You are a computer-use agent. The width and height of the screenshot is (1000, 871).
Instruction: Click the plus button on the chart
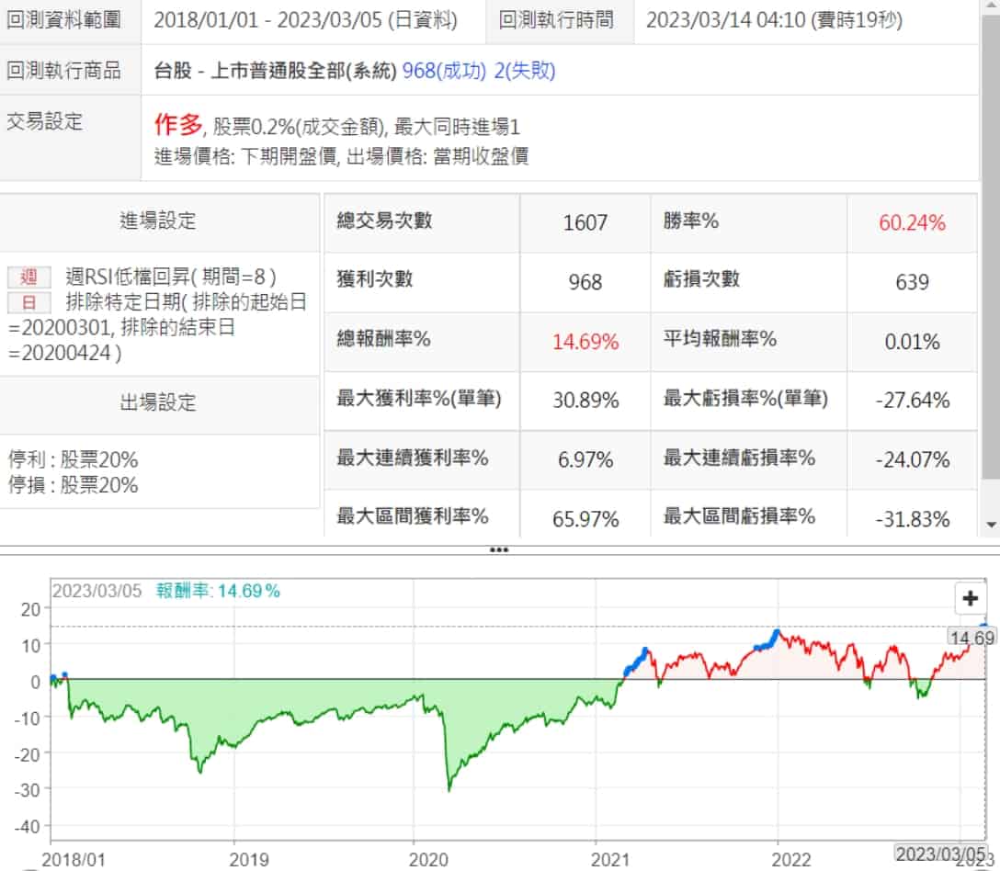(x=970, y=599)
